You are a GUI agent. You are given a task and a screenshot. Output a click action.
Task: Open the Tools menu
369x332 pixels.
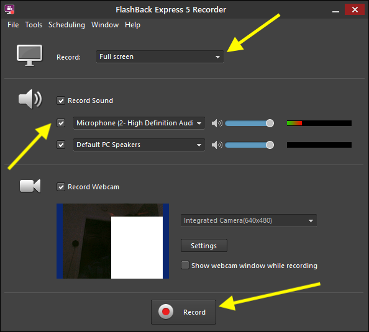(34, 25)
